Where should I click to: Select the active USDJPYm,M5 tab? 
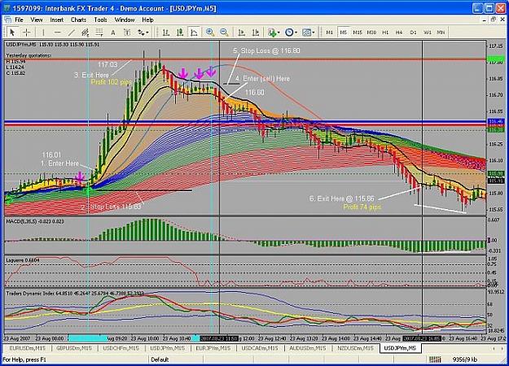coord(400,348)
